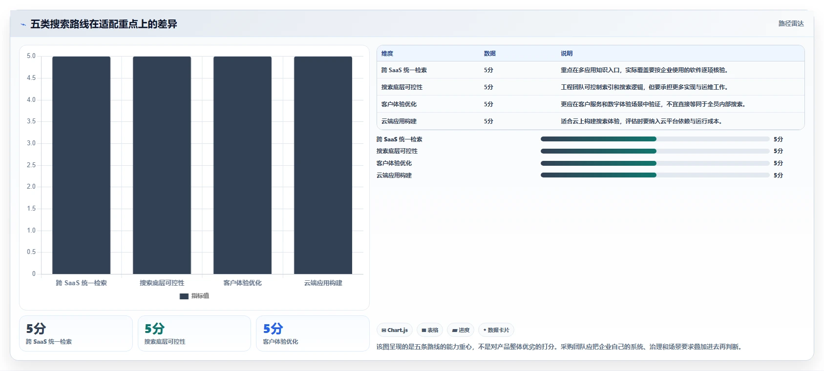824x371 pixels.
Task: Select the 云端应用构建 table row cell
Action: [399, 121]
